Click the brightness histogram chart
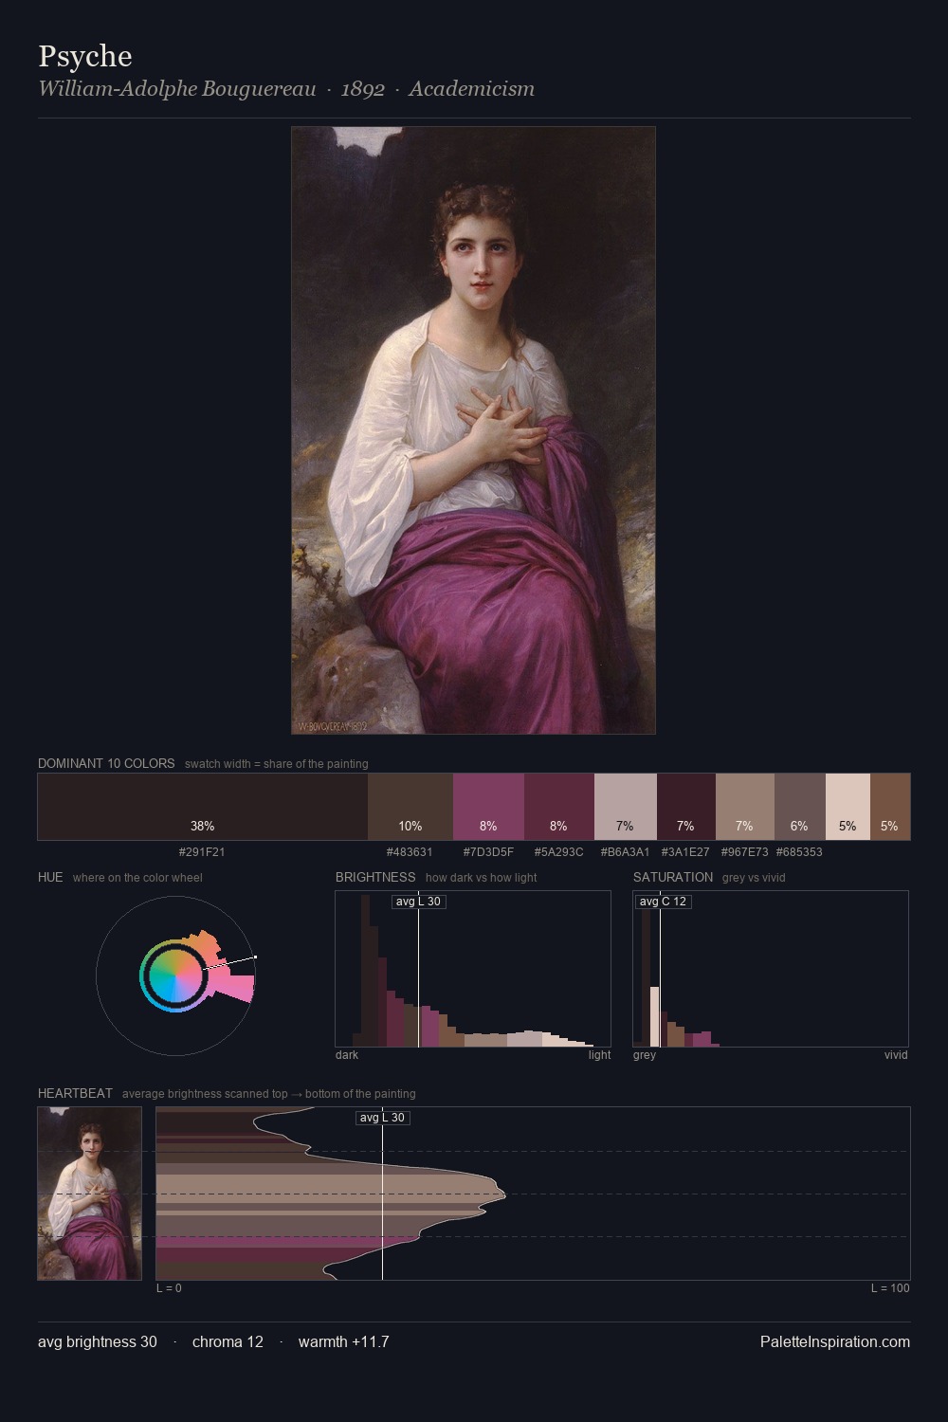Screen dimensions: 948x1422 [473, 969]
